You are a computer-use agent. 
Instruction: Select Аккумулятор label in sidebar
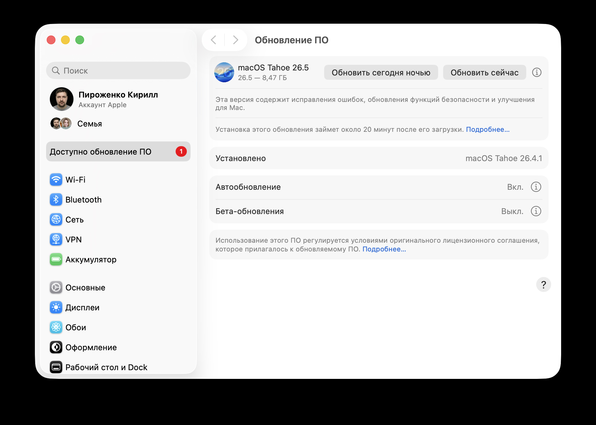[91, 260]
